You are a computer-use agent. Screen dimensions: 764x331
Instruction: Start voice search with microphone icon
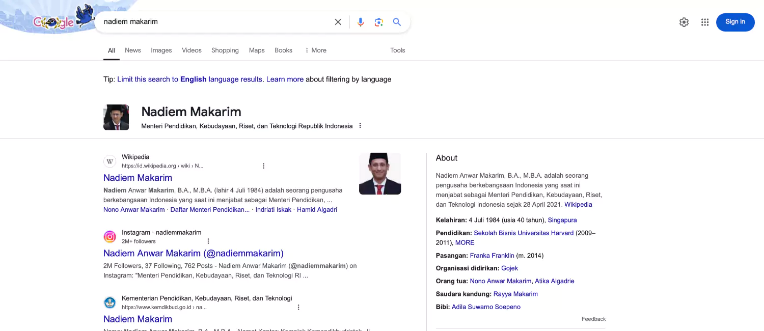click(x=361, y=22)
